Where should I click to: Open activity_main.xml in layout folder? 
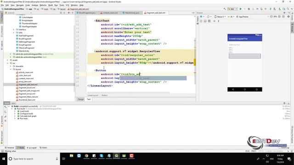pos(26,72)
